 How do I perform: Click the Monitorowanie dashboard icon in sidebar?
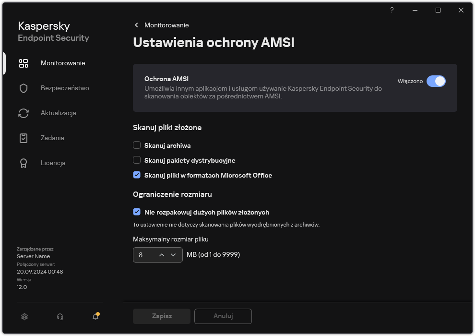tap(24, 63)
